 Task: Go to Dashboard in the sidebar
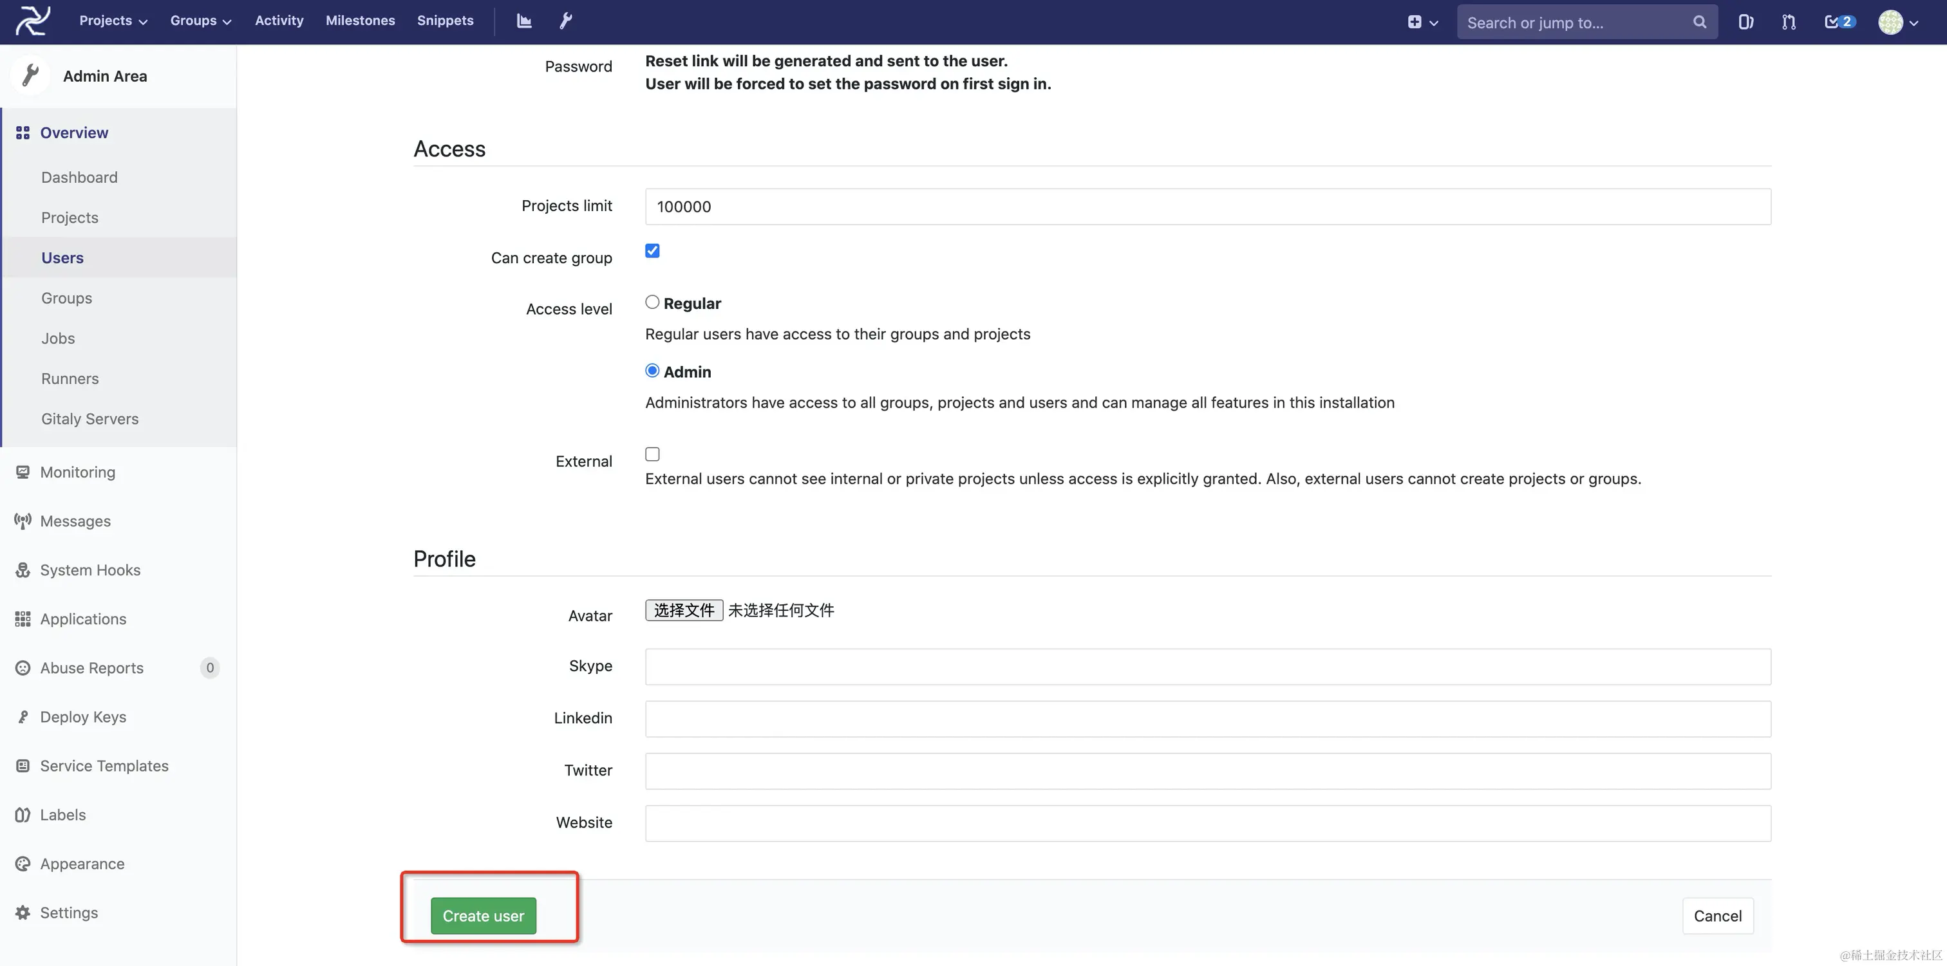pyautogui.click(x=79, y=178)
